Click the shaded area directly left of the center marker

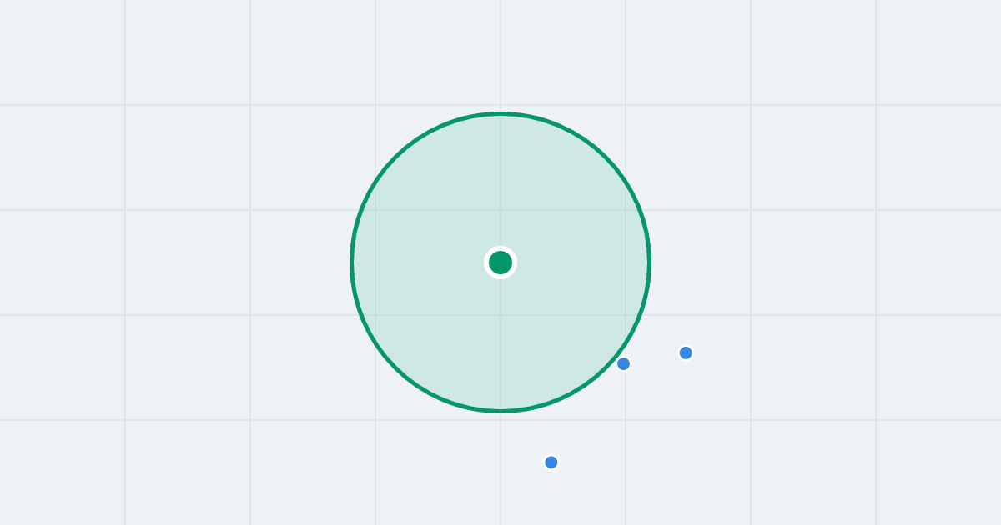[x=425, y=262]
